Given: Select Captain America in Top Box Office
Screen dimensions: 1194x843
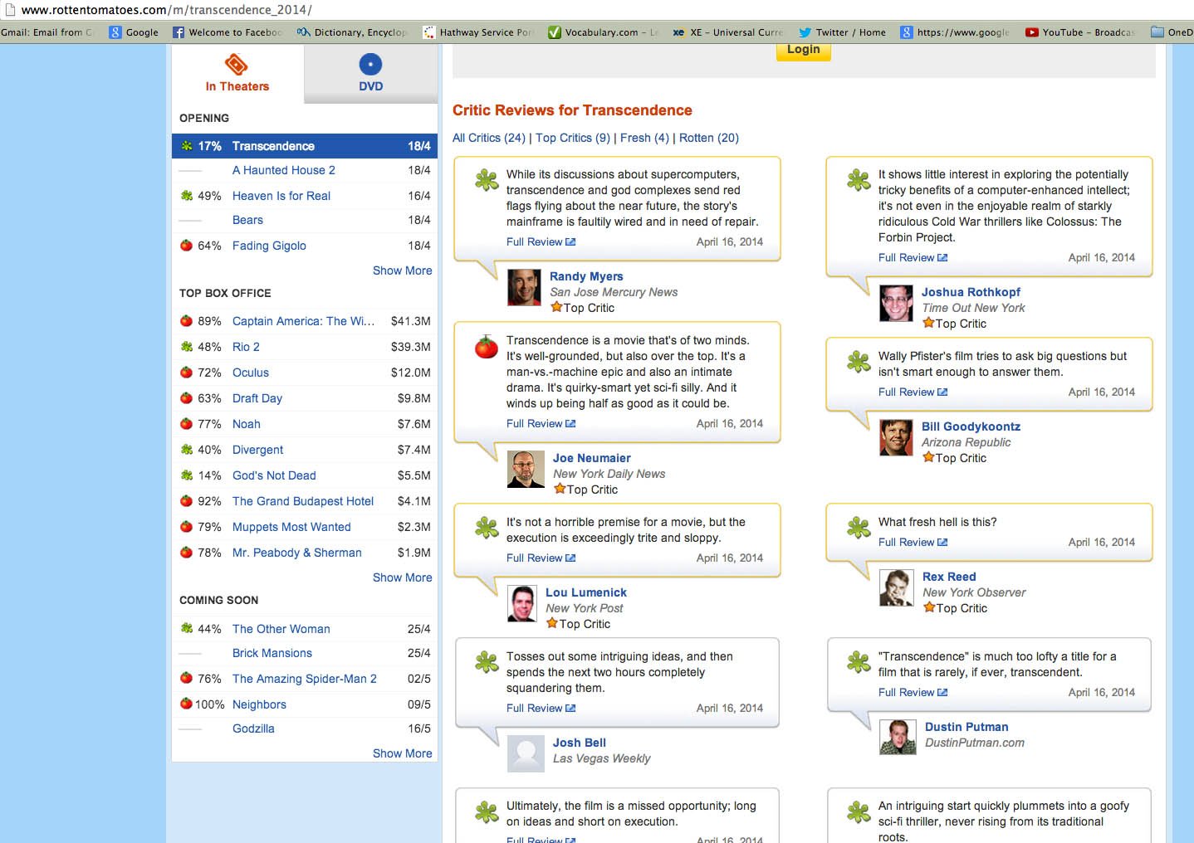Looking at the screenshot, I should [303, 321].
